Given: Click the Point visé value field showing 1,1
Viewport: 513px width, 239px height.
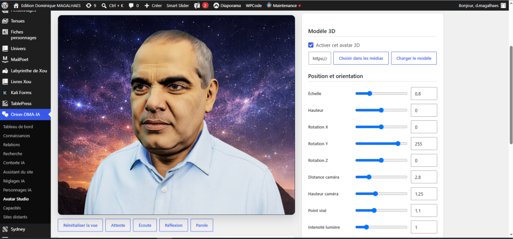Looking at the screenshot, I should pyautogui.click(x=424, y=210).
